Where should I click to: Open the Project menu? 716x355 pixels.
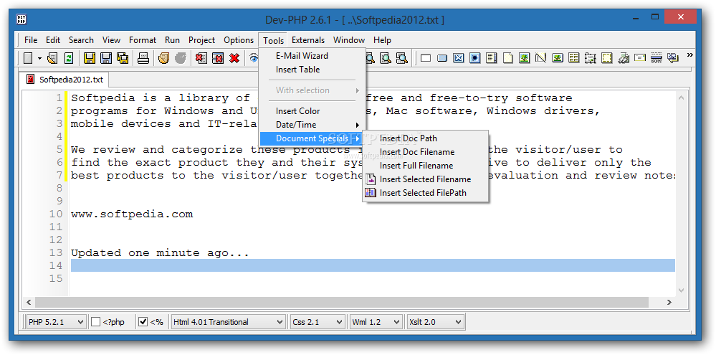201,40
